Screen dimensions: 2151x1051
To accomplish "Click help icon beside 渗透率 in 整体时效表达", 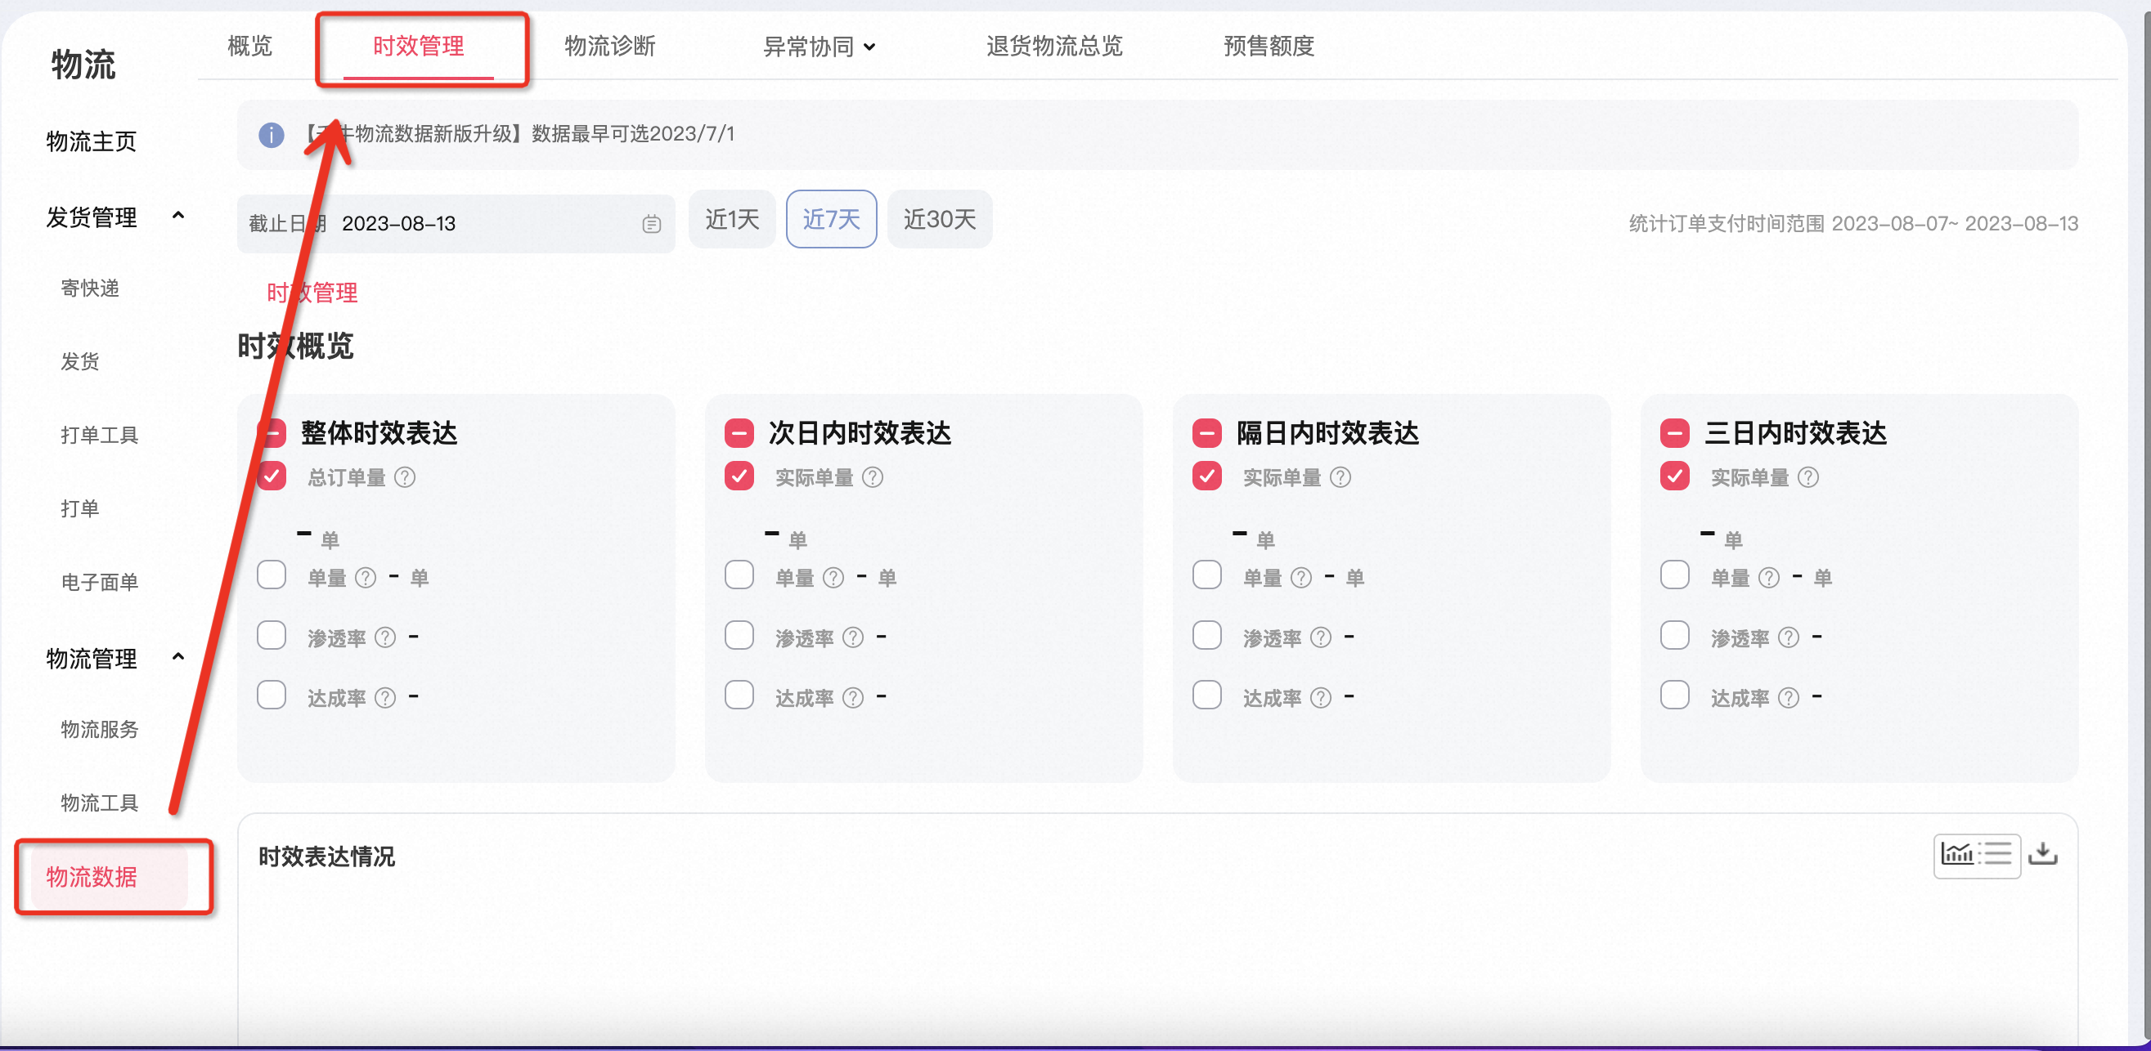I will 384,637.
